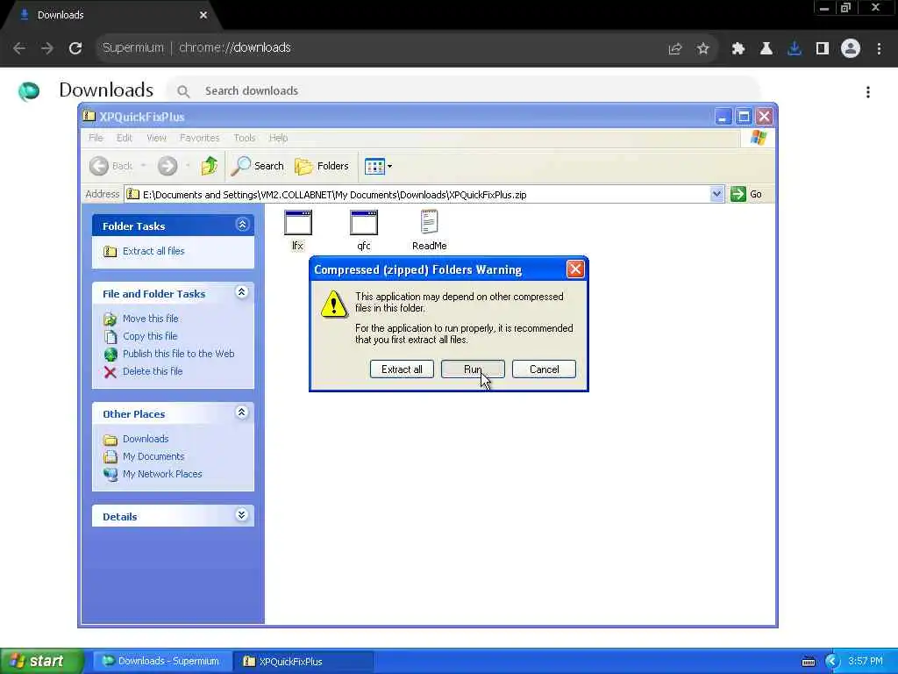Select the ReadMe text file icon
This screenshot has height=674, width=898.
click(430, 222)
